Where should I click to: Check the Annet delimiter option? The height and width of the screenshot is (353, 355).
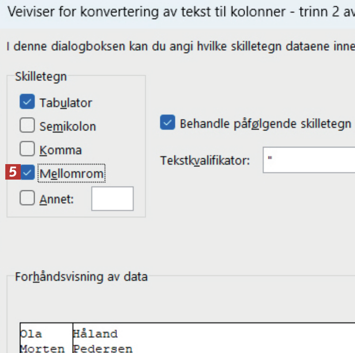27,199
